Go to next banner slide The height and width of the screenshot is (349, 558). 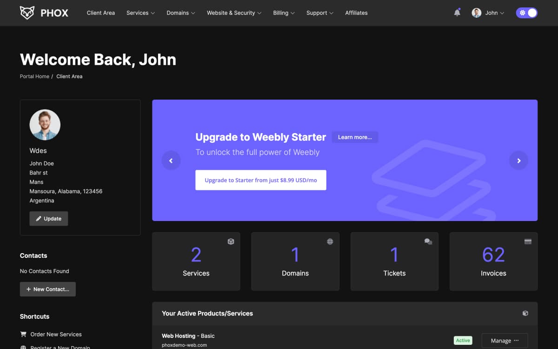point(519,161)
